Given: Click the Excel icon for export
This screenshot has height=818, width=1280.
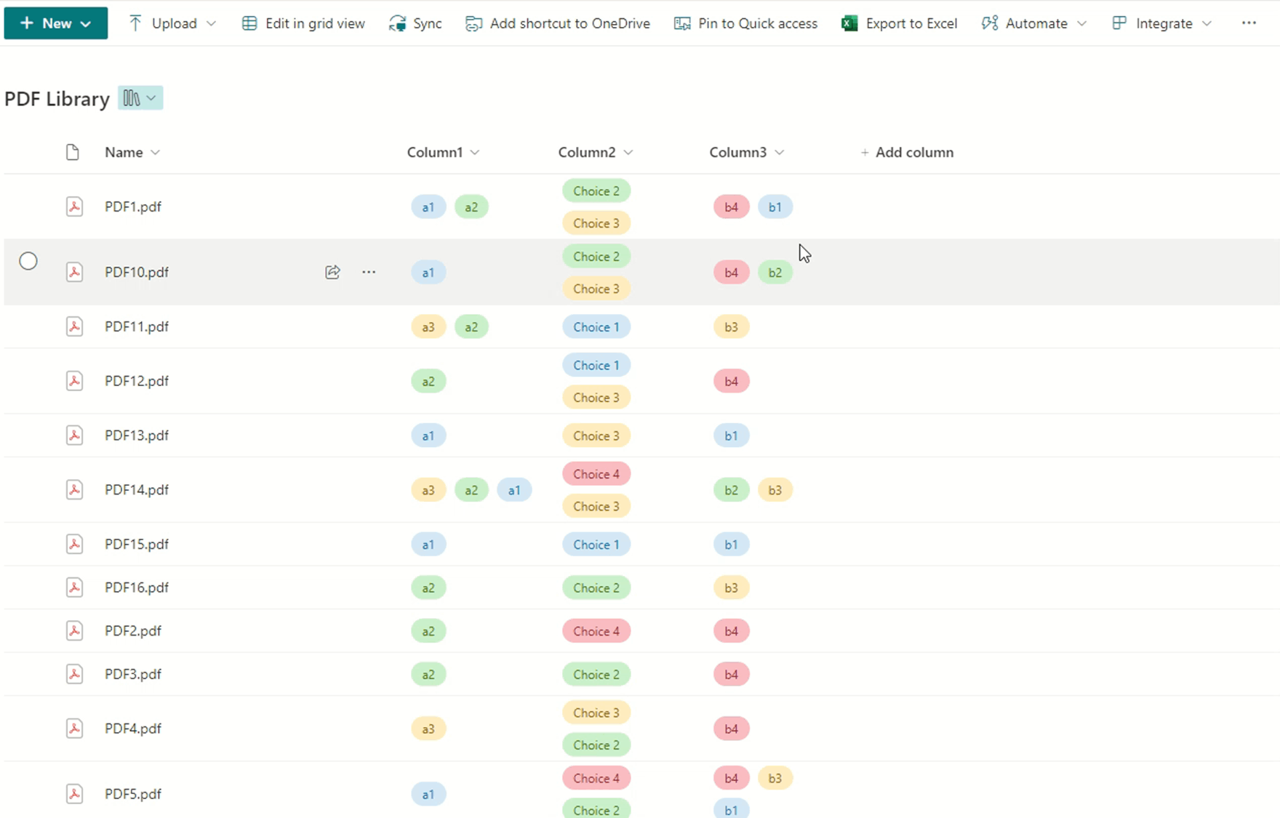Looking at the screenshot, I should tap(849, 23).
